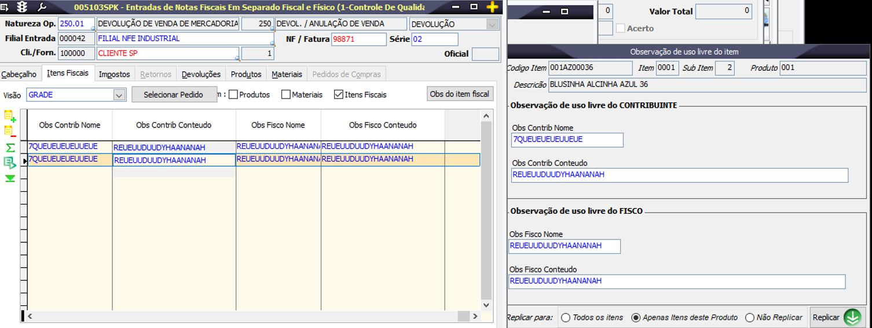Remove a row with the yellow delete-item icon

(x=10, y=132)
